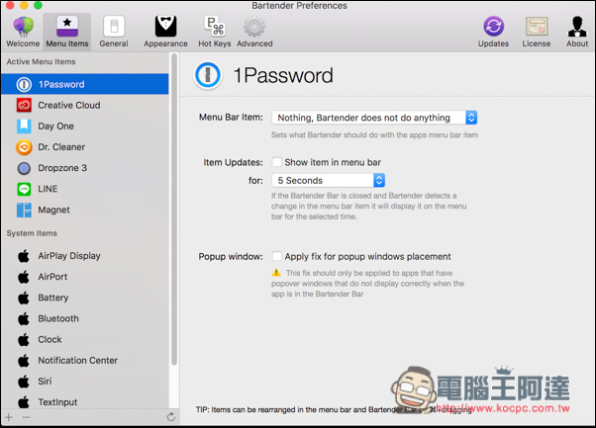
Task: Select Dr. Cleaner in the list
Action: (61, 147)
